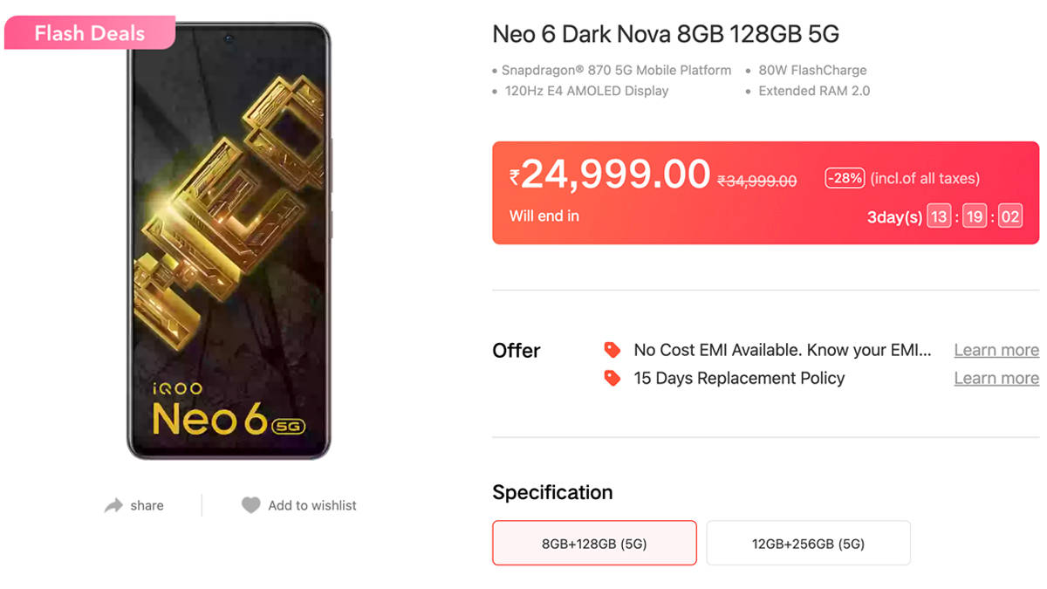1047x589 pixels.
Task: Click the iQOO Neo 6 product image
Action: 229,244
